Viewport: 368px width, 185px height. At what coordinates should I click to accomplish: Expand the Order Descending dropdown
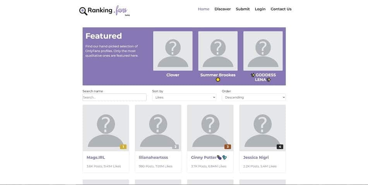point(254,97)
